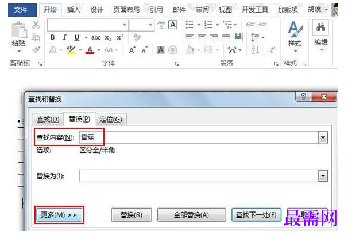Open the Change Case Aa dropdown
The image size is (348, 236).
click(x=111, y=50)
